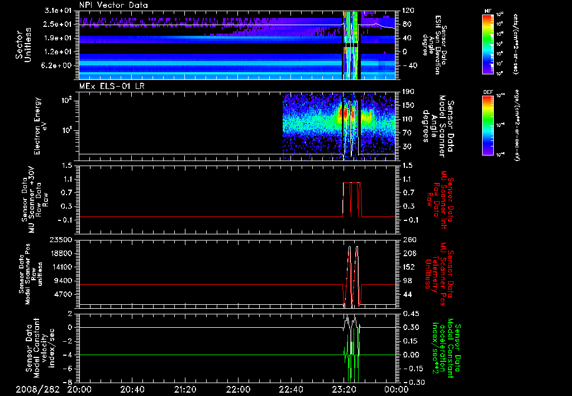This screenshot has width=572, height=396.
Task: Click the 0.45 acceleration tick value
Action: pyautogui.click(x=411, y=313)
